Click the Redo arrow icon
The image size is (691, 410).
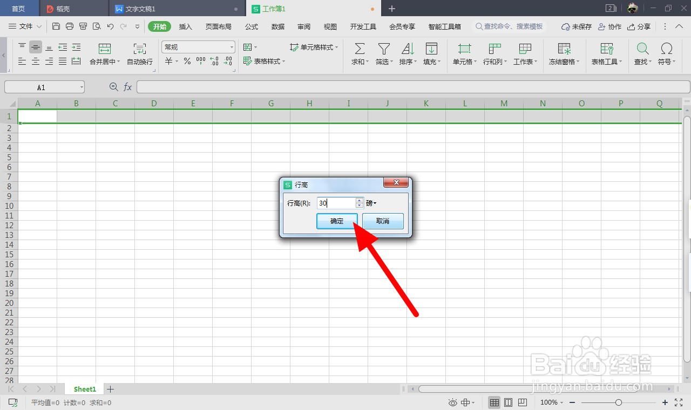click(124, 26)
